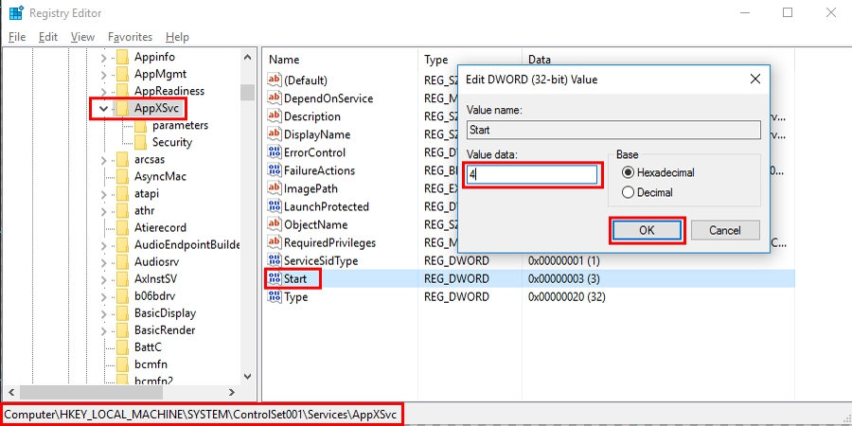Click the AppReadiness folder icon
The image size is (852, 426).
[123, 91]
